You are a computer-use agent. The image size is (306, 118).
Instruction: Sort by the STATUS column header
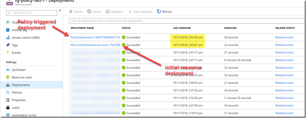tap(126, 28)
